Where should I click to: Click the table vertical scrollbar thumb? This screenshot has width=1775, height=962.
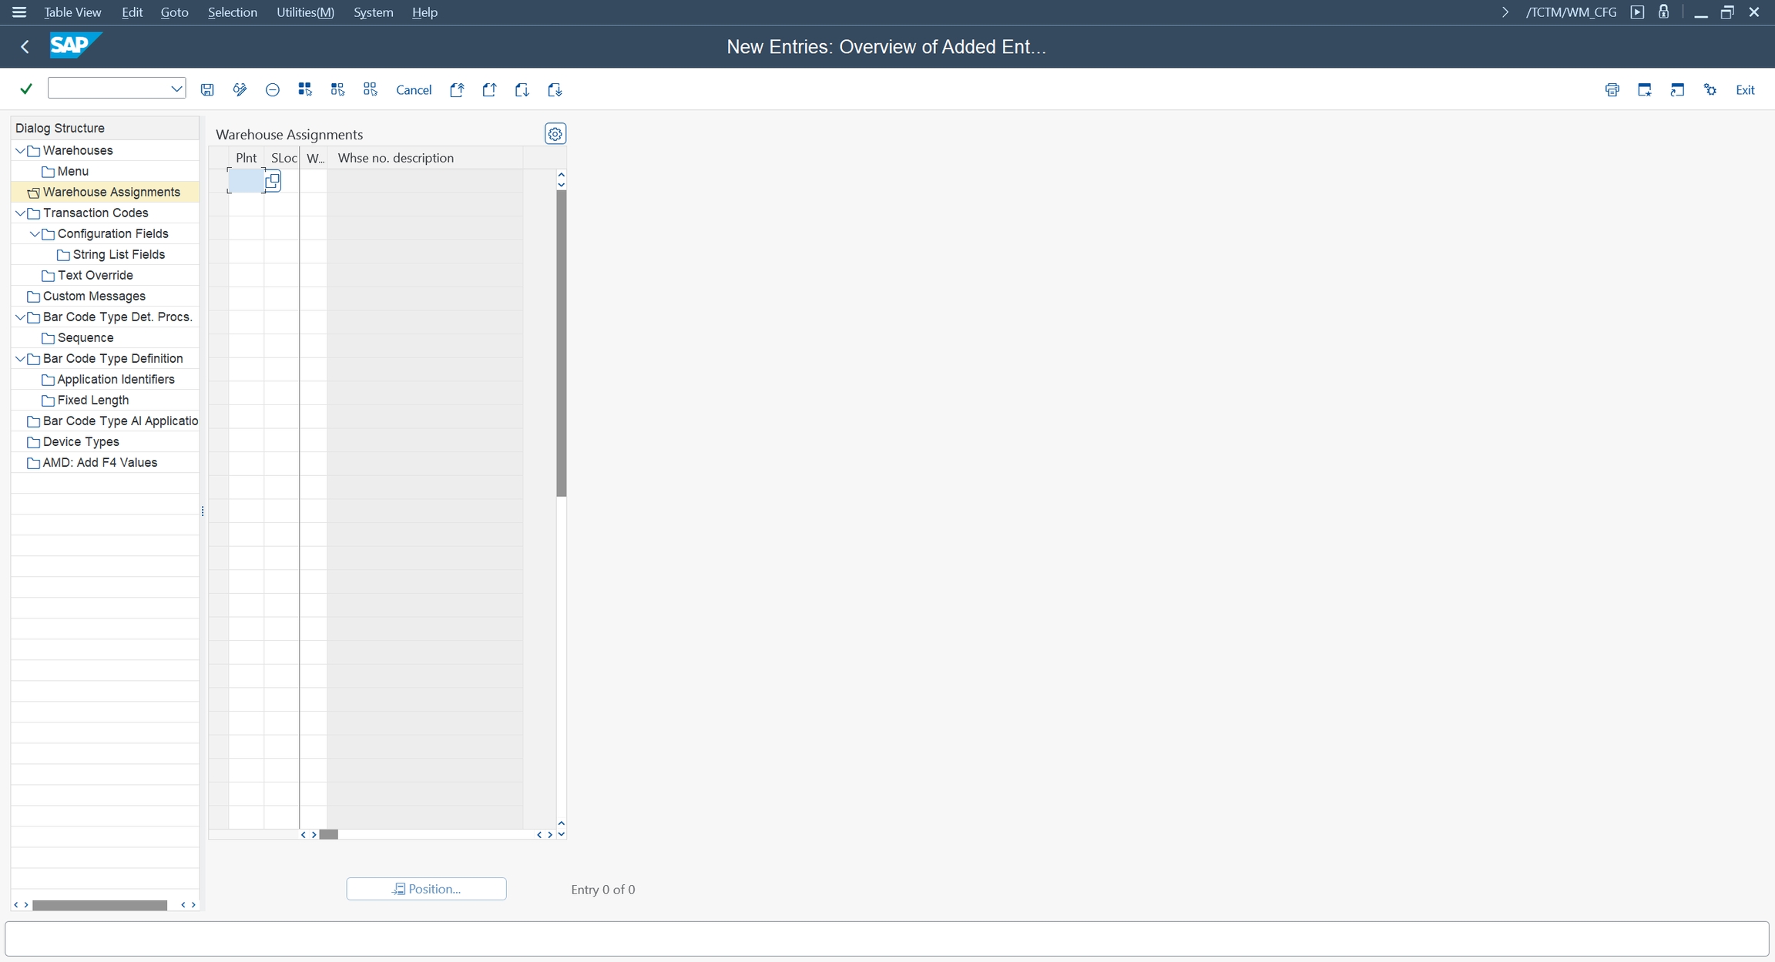tap(561, 343)
